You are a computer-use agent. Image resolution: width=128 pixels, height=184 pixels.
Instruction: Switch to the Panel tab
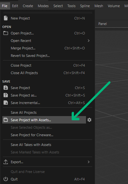103,24
